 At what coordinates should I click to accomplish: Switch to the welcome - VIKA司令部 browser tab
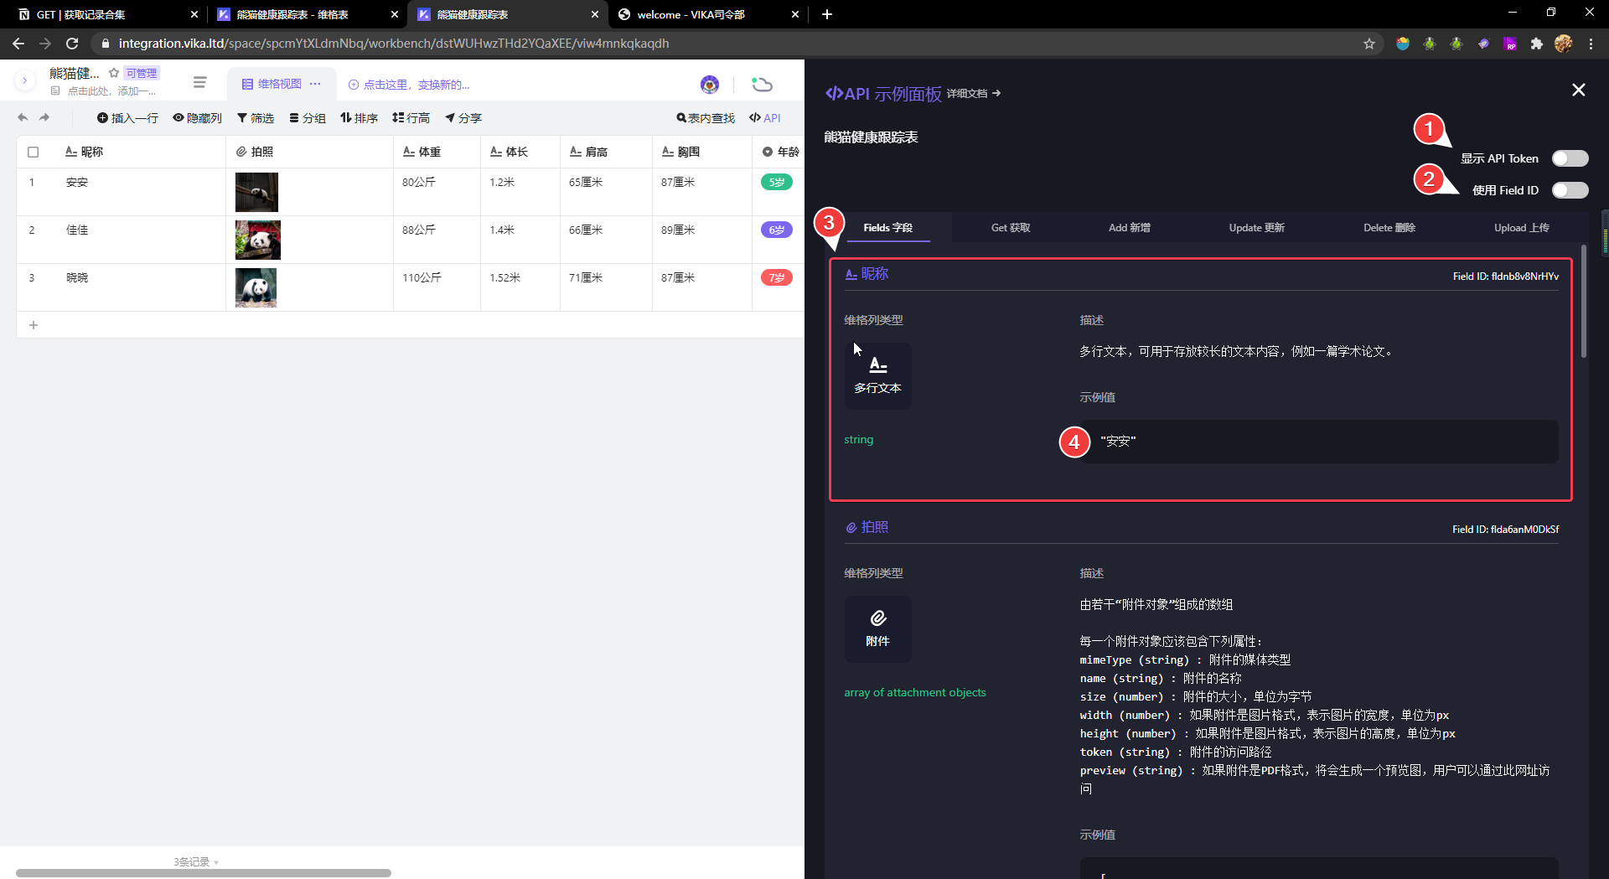708,14
